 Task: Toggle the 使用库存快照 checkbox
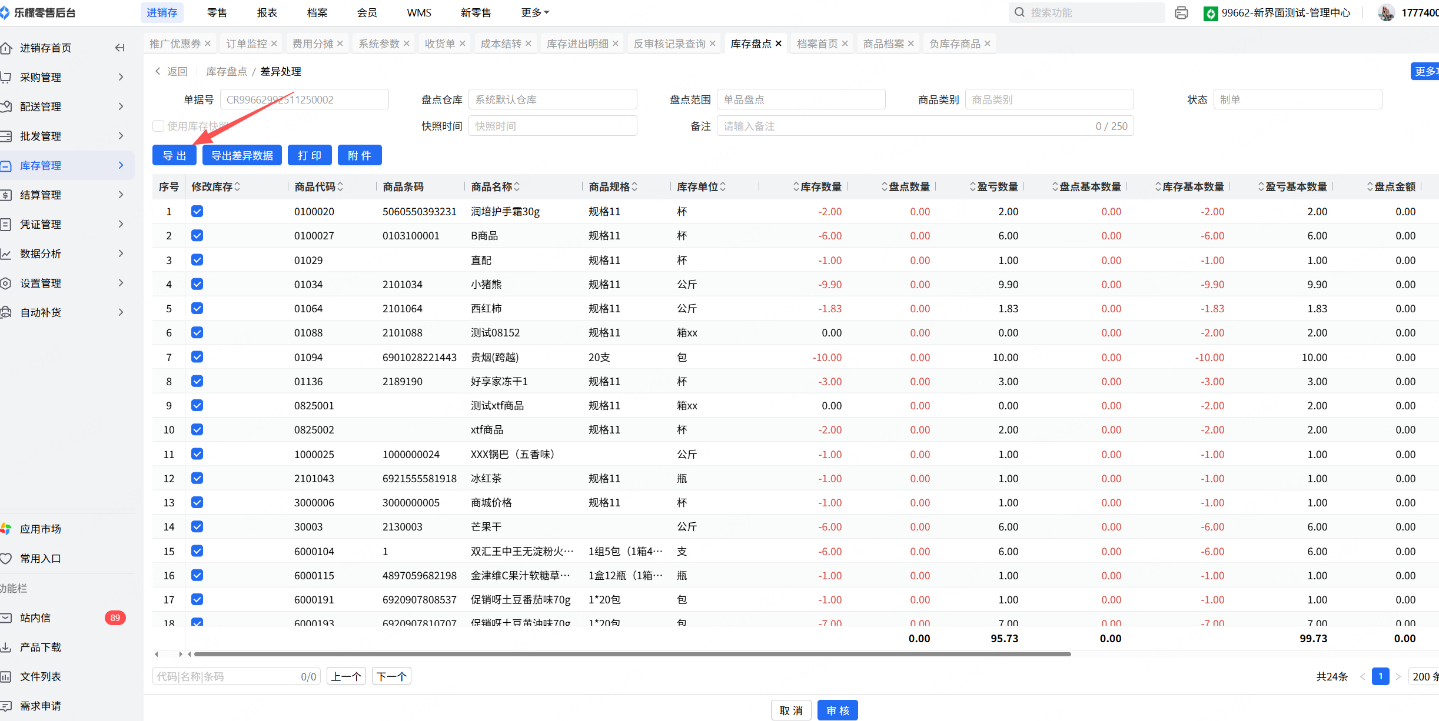click(x=158, y=126)
